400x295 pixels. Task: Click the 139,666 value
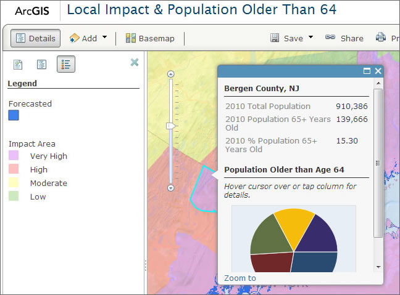click(352, 119)
